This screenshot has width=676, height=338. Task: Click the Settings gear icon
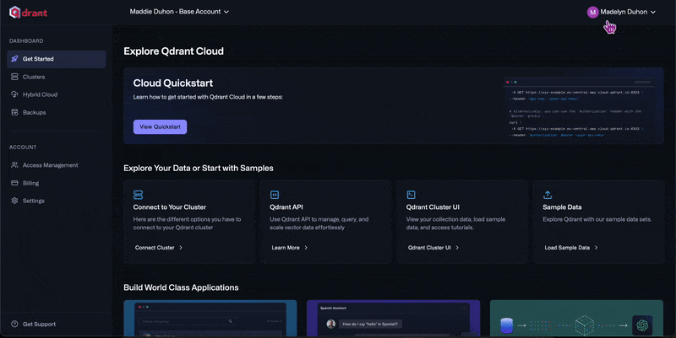click(14, 201)
